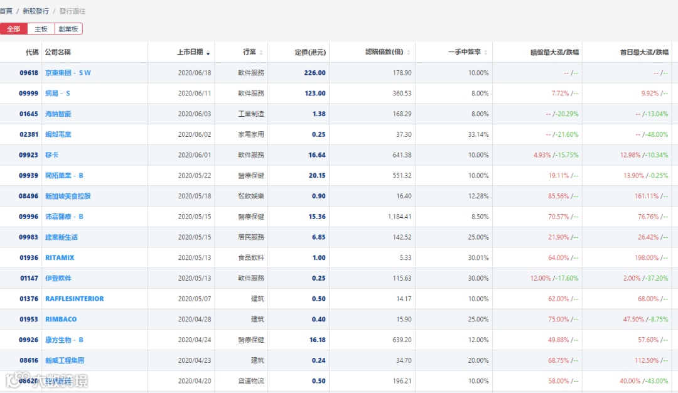Open 移卡 company link
The width and height of the screenshot is (678, 393).
pyautogui.click(x=51, y=155)
